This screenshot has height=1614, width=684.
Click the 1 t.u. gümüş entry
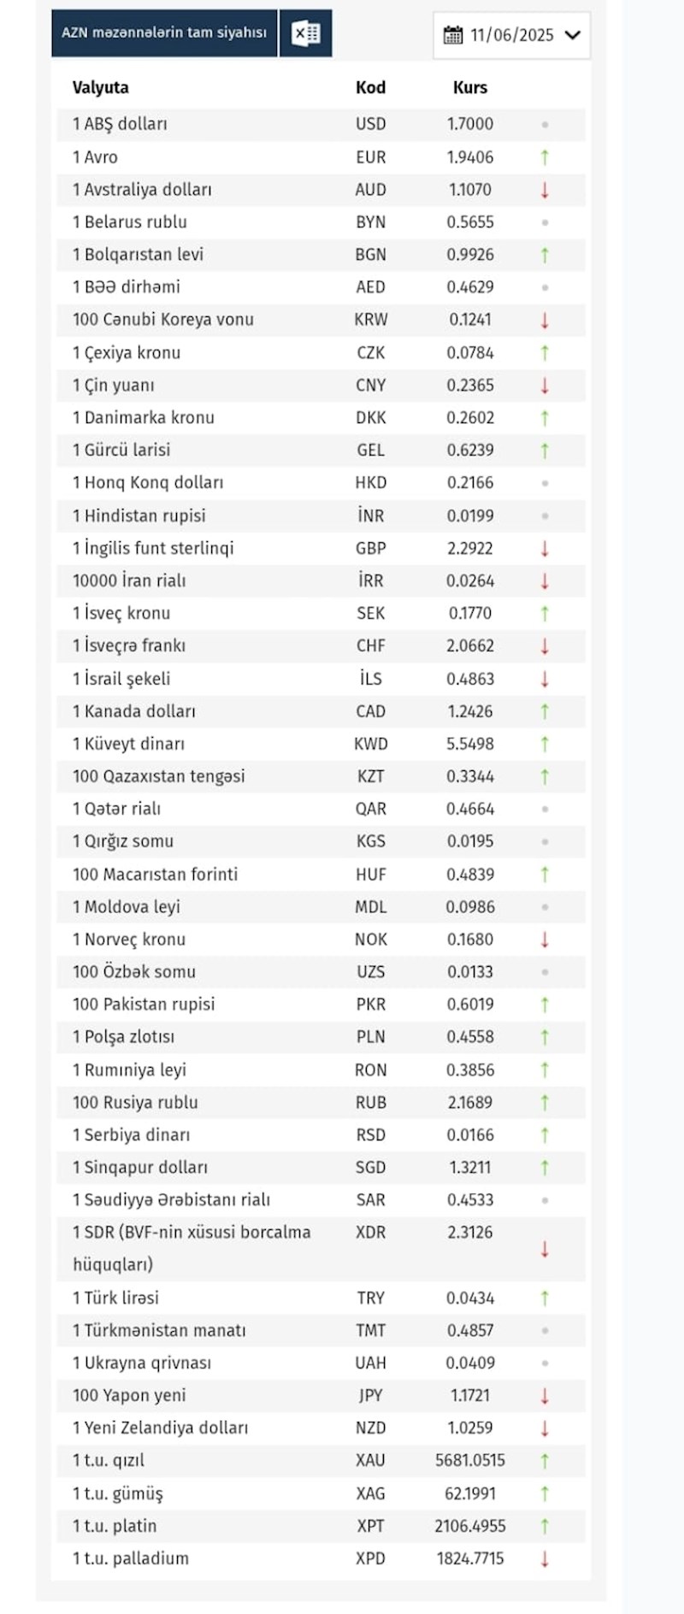(118, 1493)
